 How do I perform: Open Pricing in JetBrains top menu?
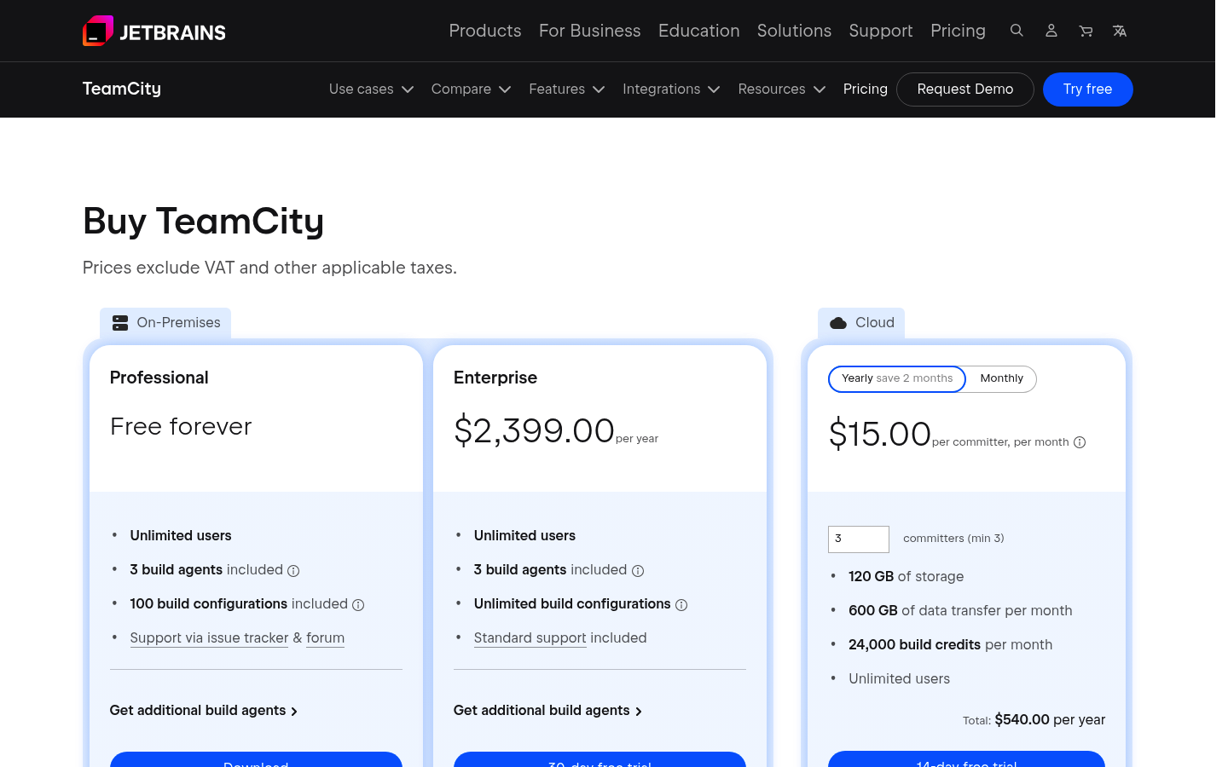(958, 31)
